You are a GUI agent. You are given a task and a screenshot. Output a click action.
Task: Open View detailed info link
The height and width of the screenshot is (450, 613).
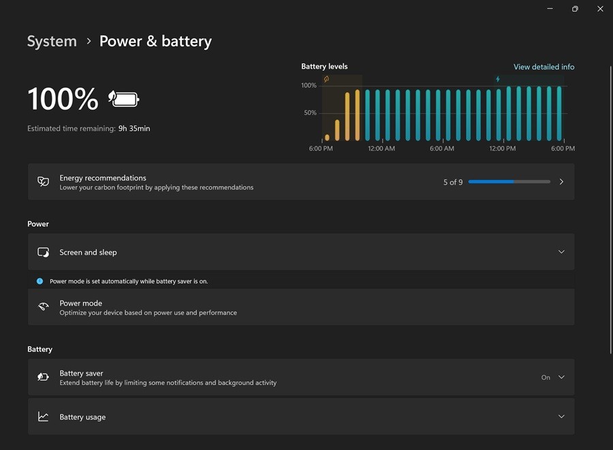tap(544, 67)
